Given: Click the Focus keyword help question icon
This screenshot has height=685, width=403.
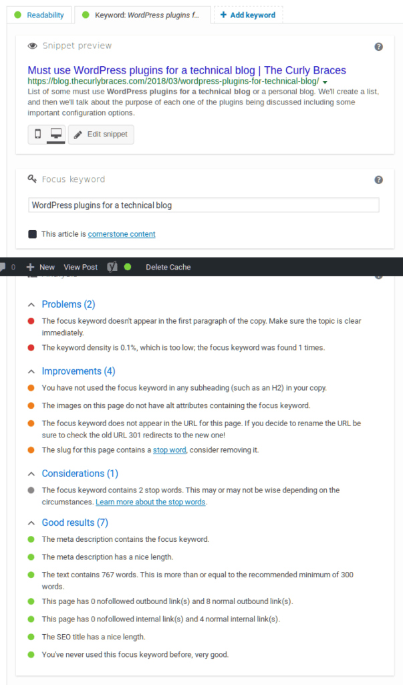Looking at the screenshot, I should pyautogui.click(x=378, y=180).
